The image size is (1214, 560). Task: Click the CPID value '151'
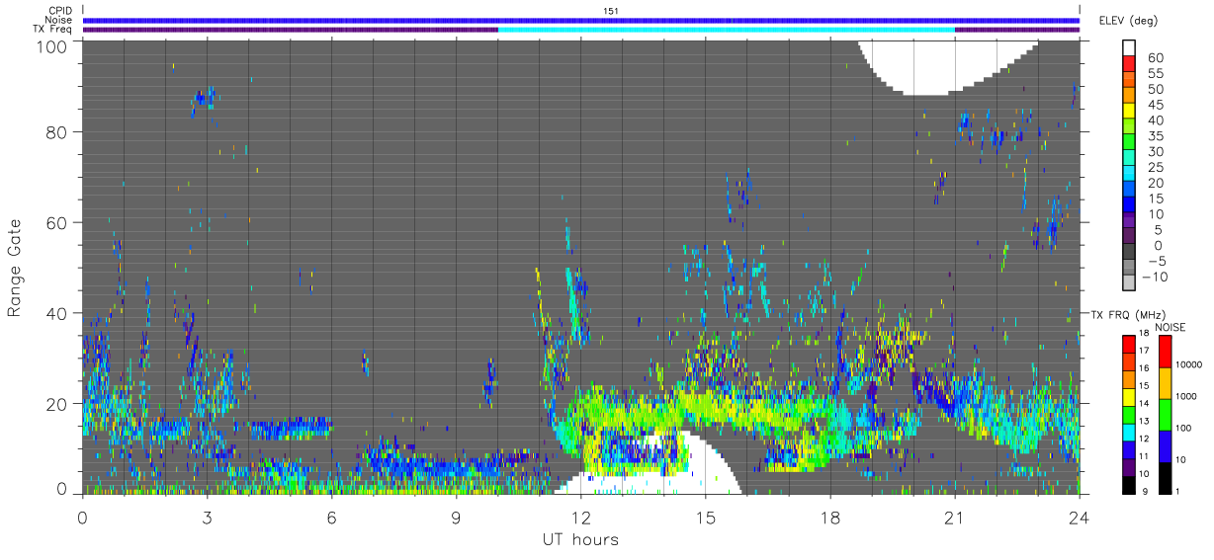tap(611, 11)
